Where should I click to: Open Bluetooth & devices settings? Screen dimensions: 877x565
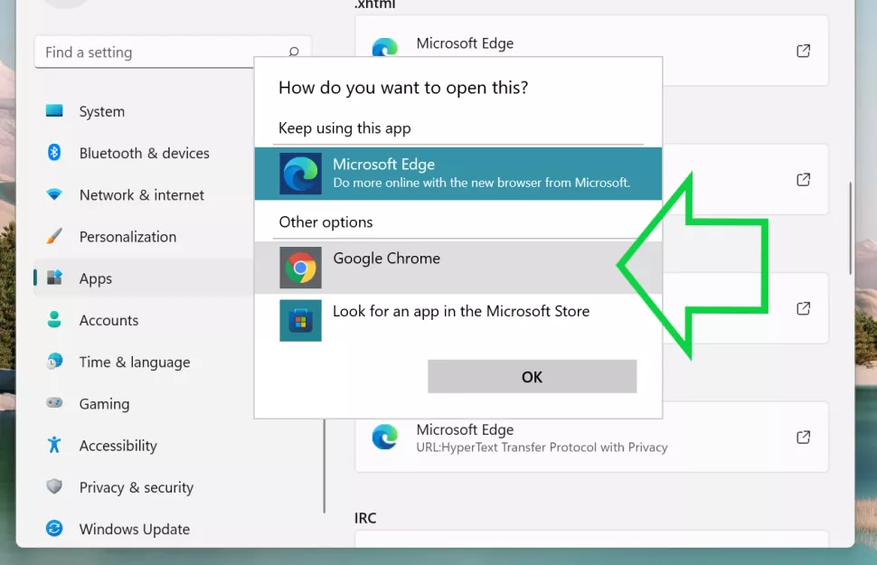click(x=145, y=153)
